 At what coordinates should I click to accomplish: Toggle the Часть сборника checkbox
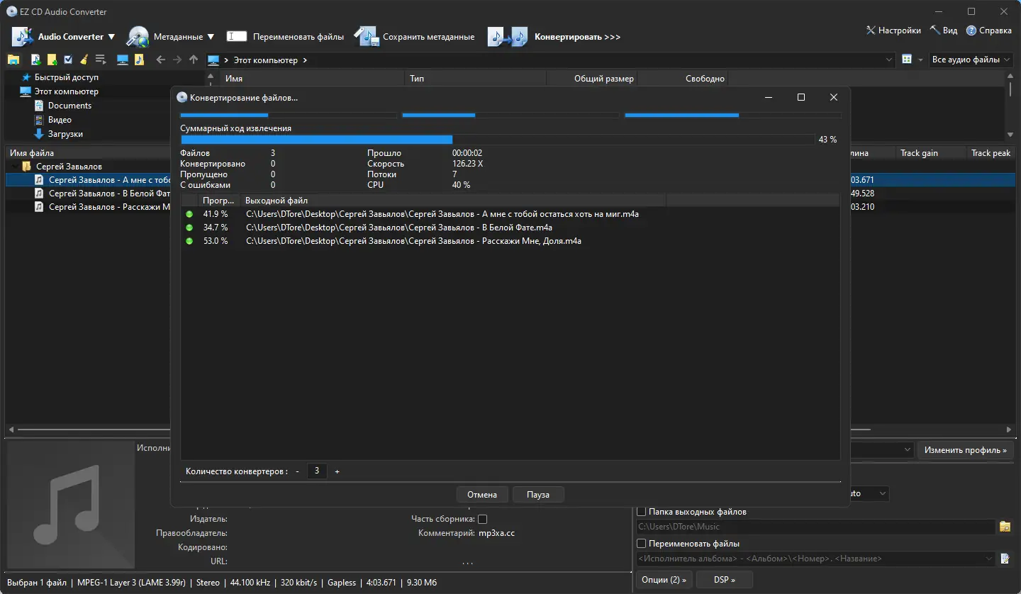point(483,520)
